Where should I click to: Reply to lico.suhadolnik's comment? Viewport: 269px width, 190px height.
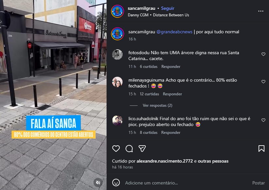click(171, 133)
